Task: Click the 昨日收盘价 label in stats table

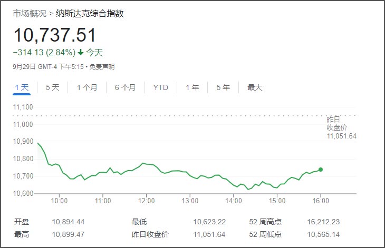Action: tap(150, 234)
